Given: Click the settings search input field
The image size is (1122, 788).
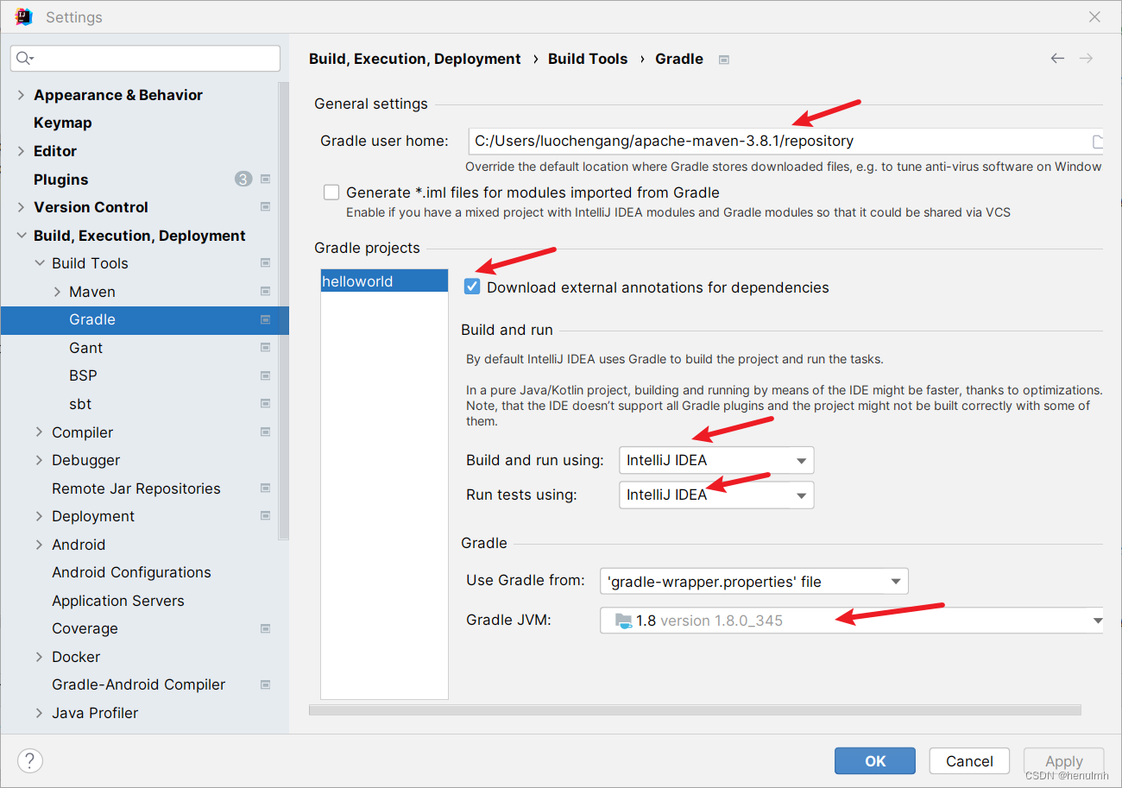Looking at the screenshot, I should (x=145, y=58).
